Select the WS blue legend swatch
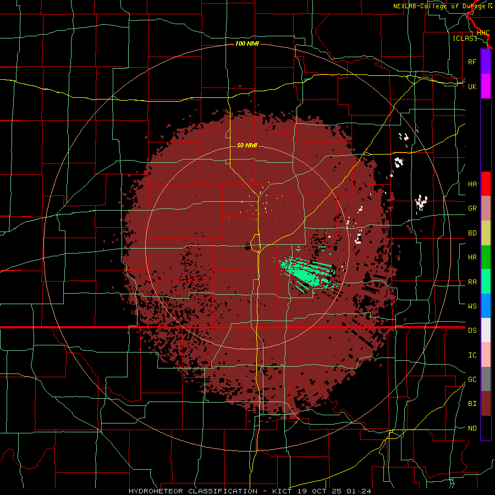This screenshot has width=495, height=495. [486, 306]
